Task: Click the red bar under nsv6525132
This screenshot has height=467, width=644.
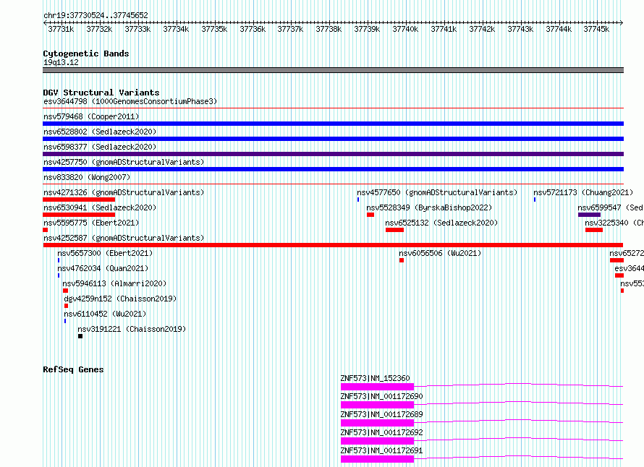Action: coord(394,230)
